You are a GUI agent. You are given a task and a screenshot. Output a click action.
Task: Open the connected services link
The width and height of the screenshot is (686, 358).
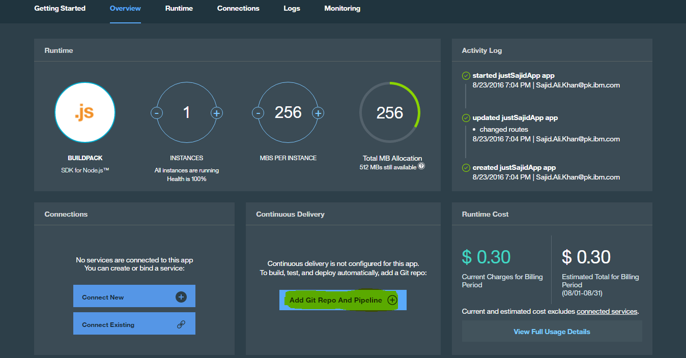click(x=607, y=311)
